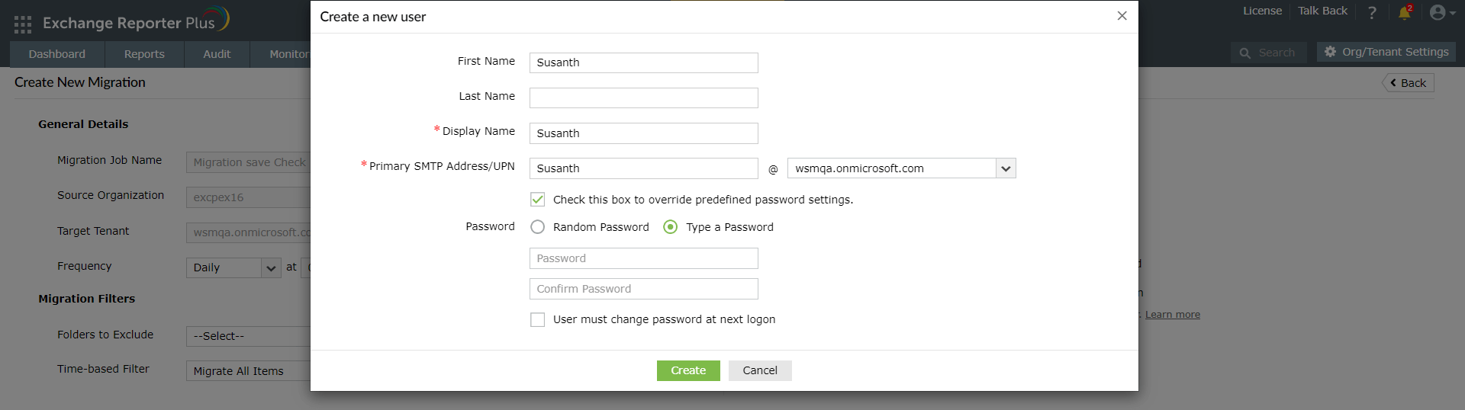The width and height of the screenshot is (1465, 410).
Task: Open the Learn more link
Action: pyautogui.click(x=1172, y=315)
